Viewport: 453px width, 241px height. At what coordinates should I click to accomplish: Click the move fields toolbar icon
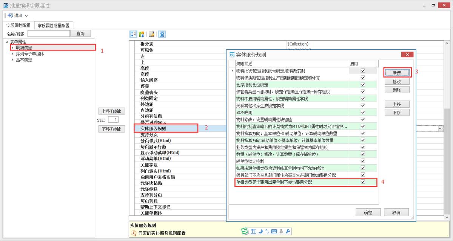coord(133,34)
